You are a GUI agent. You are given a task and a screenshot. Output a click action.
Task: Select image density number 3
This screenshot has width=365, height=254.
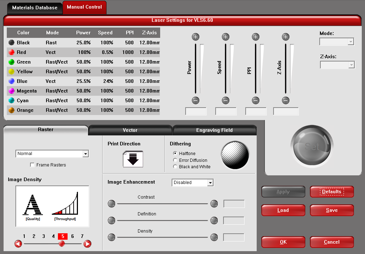coord(44,236)
